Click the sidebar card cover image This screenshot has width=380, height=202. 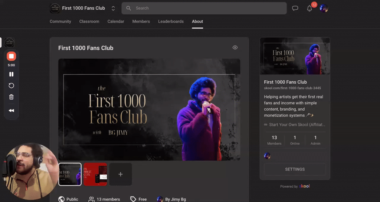point(295,56)
